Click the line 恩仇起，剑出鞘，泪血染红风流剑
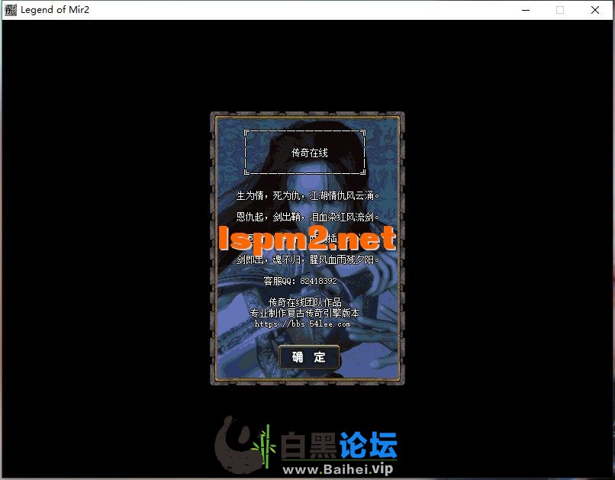This screenshot has height=480, width=615. tap(308, 217)
